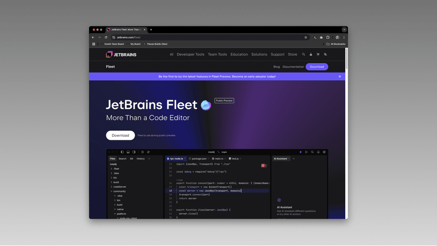Open the Team Tools menu
The height and width of the screenshot is (246, 437).
point(217,54)
